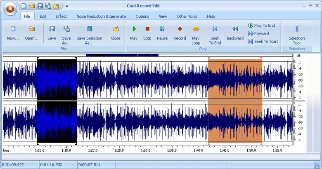Open an audio file with Open icon
The height and width of the screenshot is (169, 322).
pyautogui.click(x=31, y=29)
